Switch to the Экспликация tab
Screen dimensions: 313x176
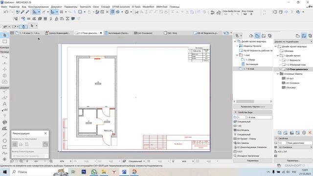pos(118,33)
